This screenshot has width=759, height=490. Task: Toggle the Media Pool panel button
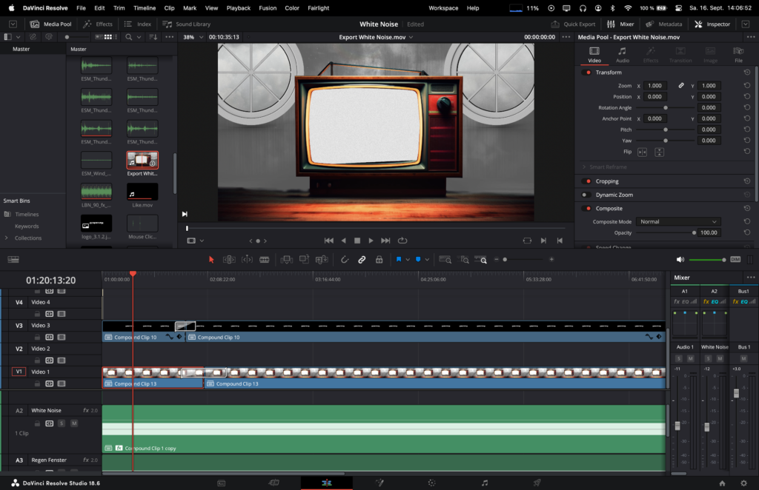[51, 24]
